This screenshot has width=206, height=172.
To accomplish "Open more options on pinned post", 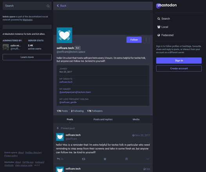I will pyautogui.click(x=148, y=159).
